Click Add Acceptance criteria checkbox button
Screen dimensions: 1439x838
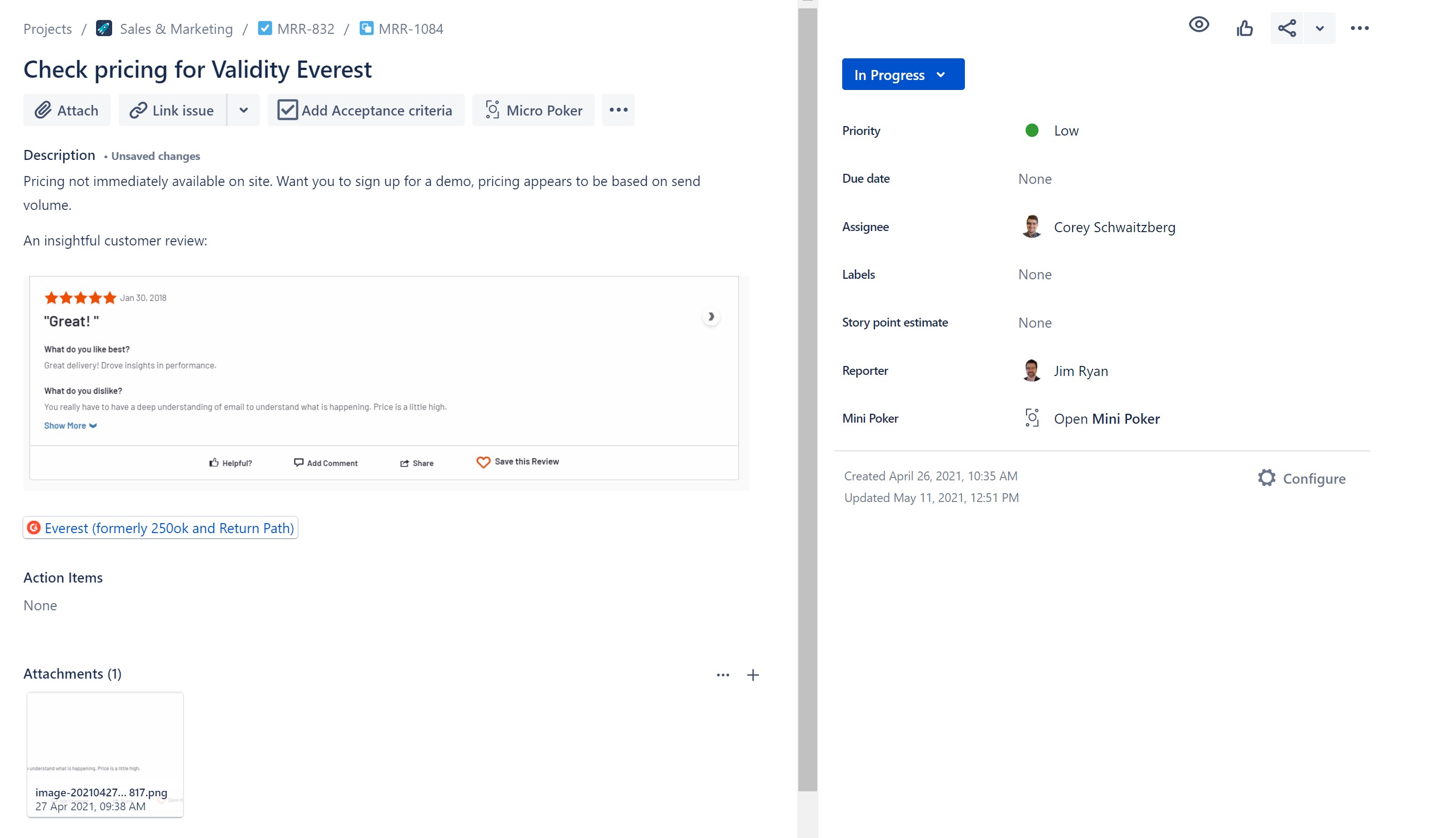click(x=365, y=109)
